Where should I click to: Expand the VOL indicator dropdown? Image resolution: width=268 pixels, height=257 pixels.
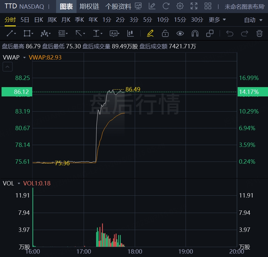(x=19, y=184)
